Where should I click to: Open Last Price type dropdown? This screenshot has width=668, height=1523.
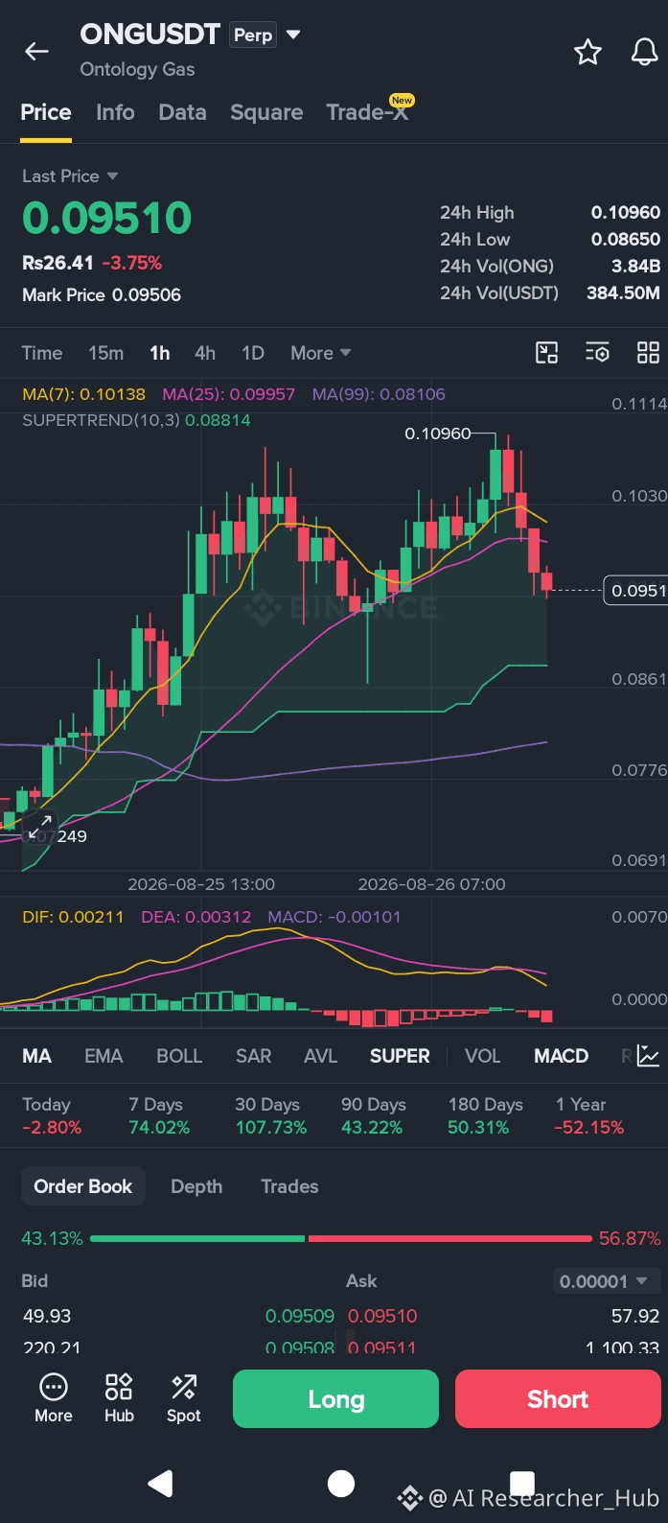pyautogui.click(x=70, y=176)
